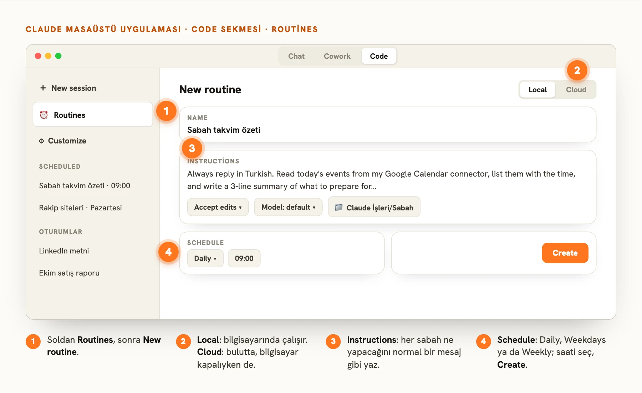This screenshot has height=393, width=642.
Task: Click the folder icon for Claude İşleri/Sabah
Action: tap(339, 207)
